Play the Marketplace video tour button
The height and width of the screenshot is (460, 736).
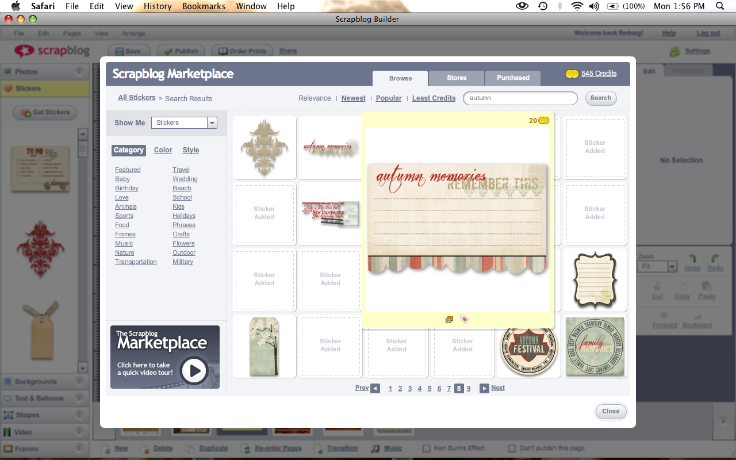pyautogui.click(x=193, y=371)
